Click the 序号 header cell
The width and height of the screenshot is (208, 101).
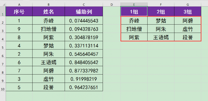coord(19,11)
